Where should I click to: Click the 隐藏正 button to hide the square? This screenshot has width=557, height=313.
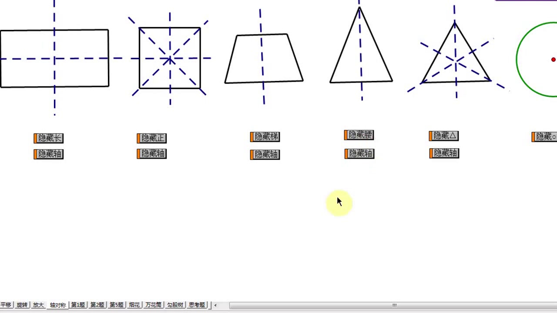click(x=152, y=138)
